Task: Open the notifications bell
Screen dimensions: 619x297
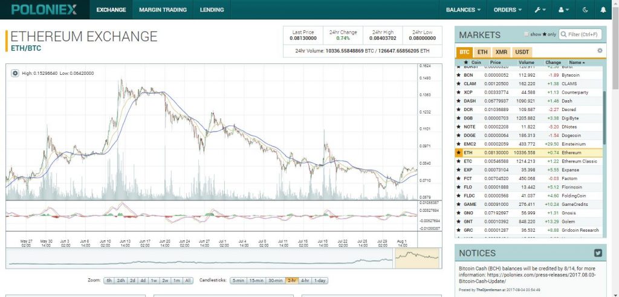Action: pos(603,10)
